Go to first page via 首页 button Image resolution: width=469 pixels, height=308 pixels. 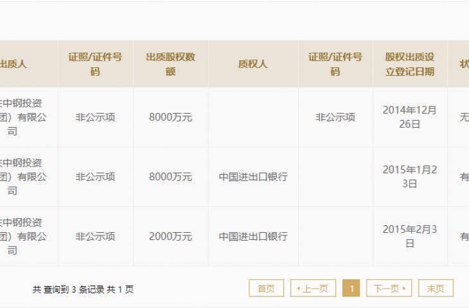tap(266, 288)
